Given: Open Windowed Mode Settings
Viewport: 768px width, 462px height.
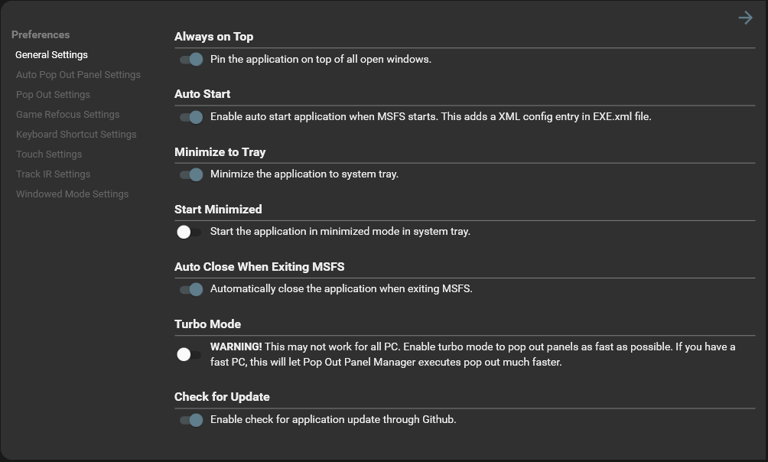Looking at the screenshot, I should coord(72,194).
